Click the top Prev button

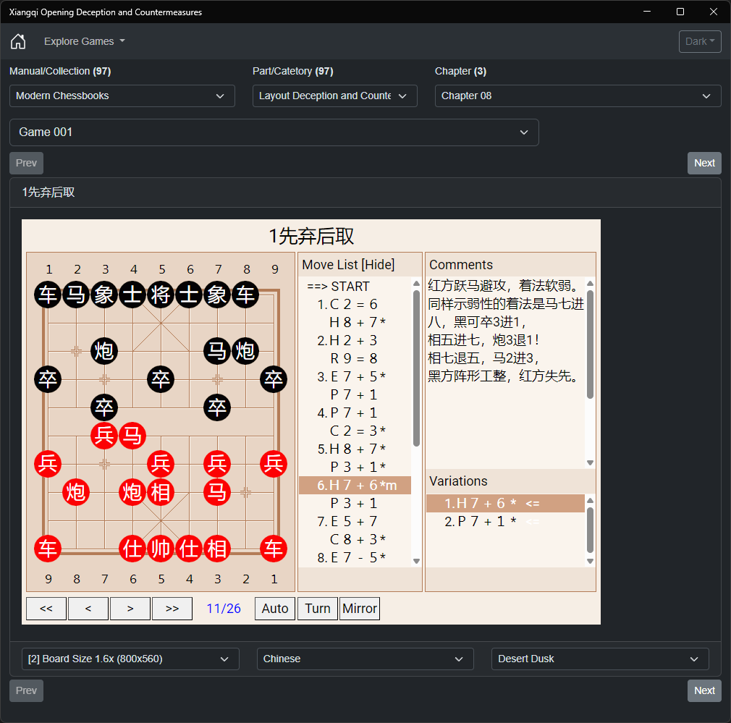pyautogui.click(x=26, y=163)
